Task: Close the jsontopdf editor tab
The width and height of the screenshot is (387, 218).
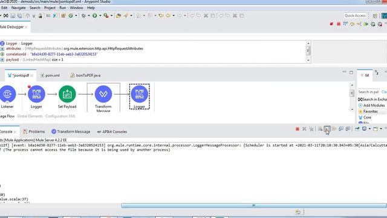Action: [x=32, y=76]
